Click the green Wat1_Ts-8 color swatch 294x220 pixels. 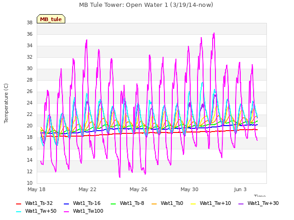(113, 203)
